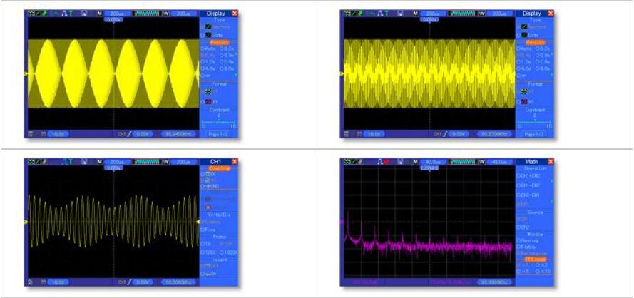Click the Coupling tab header in CH1 panel
634x298 pixels.
point(218,168)
